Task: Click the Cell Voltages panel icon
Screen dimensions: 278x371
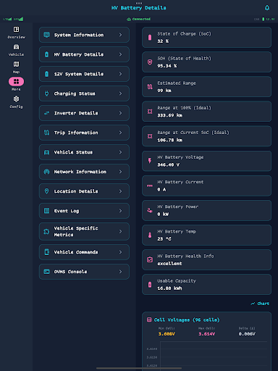Action: 149,320
